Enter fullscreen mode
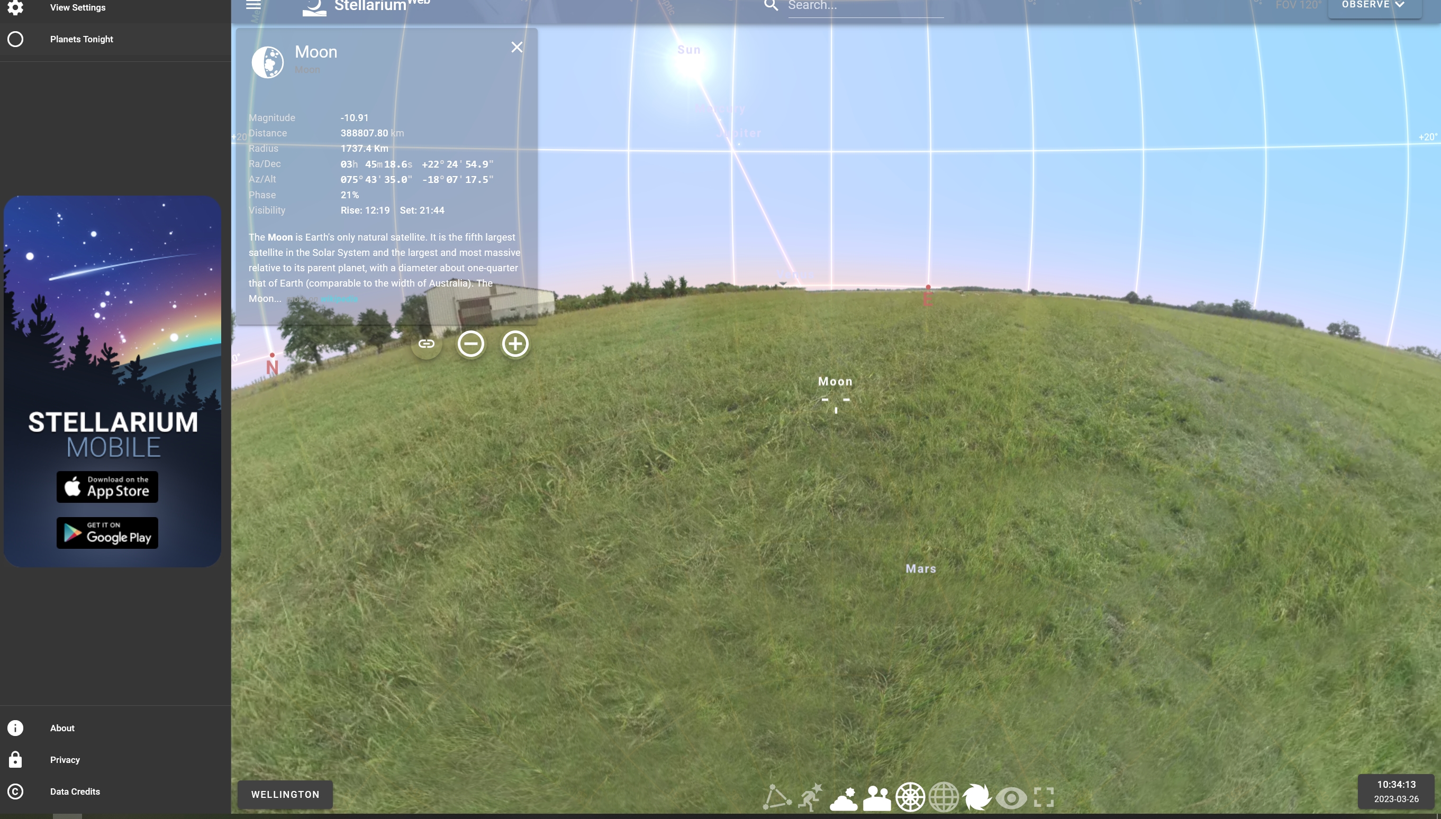Screen dimensions: 1441x819 [x=1044, y=797]
